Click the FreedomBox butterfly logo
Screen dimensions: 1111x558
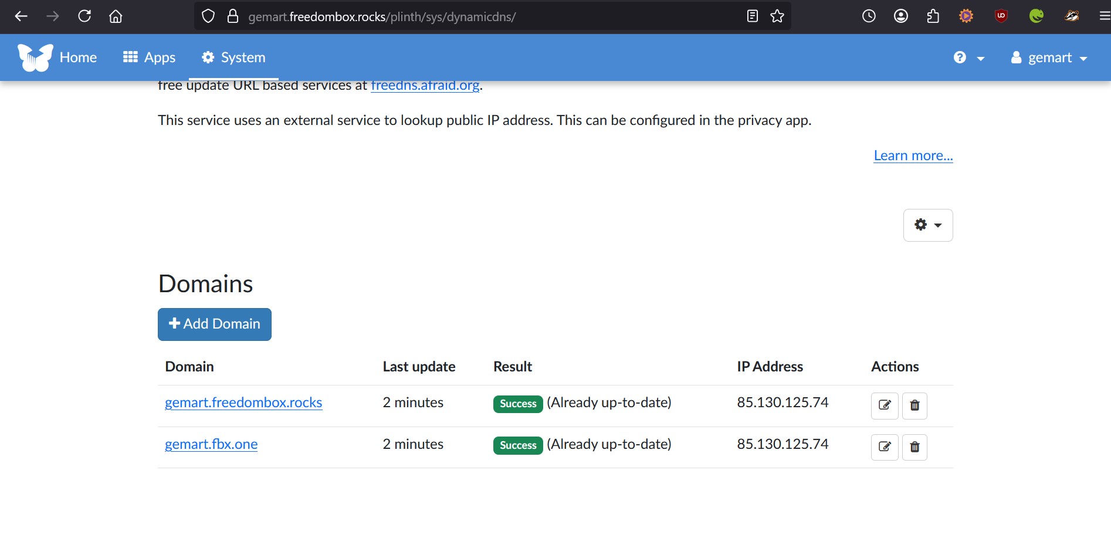point(35,58)
